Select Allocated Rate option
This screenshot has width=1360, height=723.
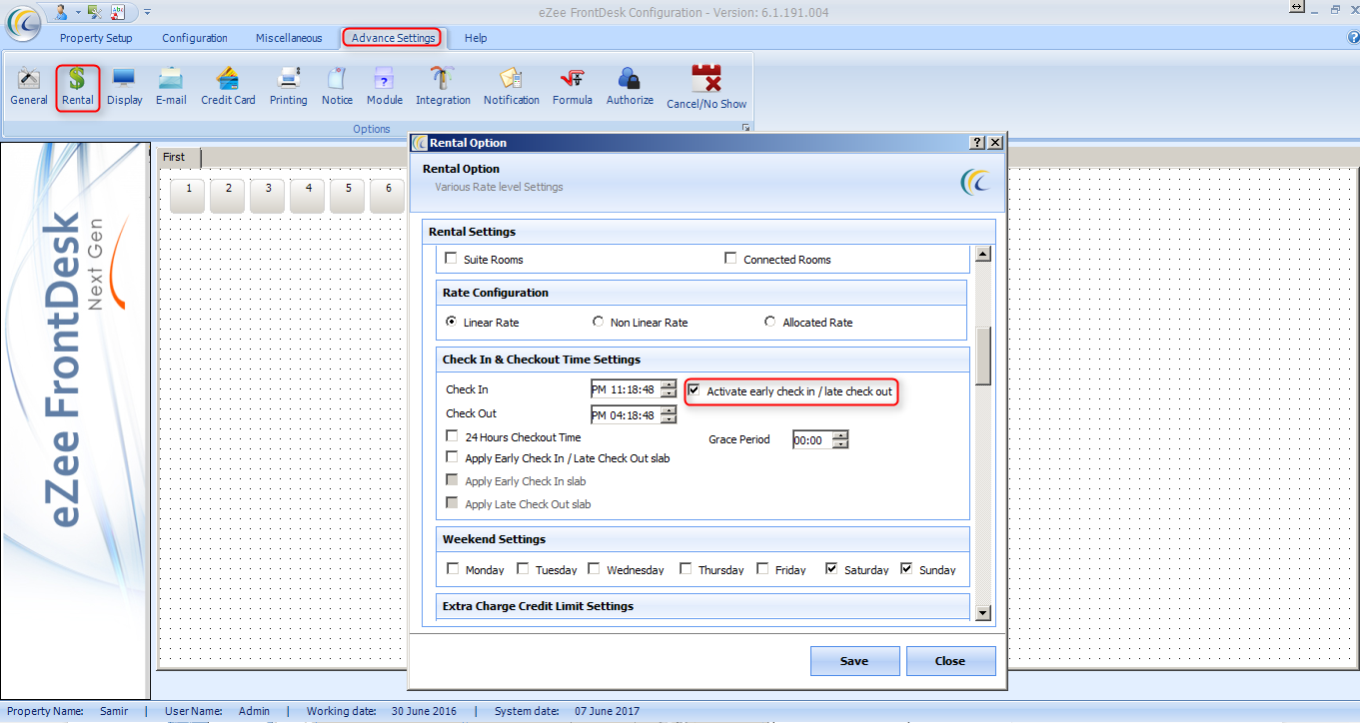(x=770, y=322)
